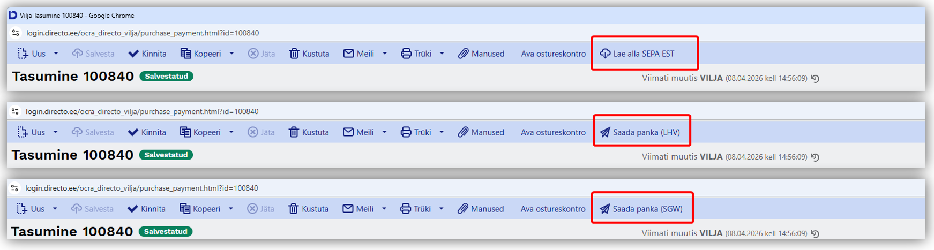Click Kopeeri in the SGW toolbar
Viewport: 934px width, 250px height.
(x=200, y=209)
